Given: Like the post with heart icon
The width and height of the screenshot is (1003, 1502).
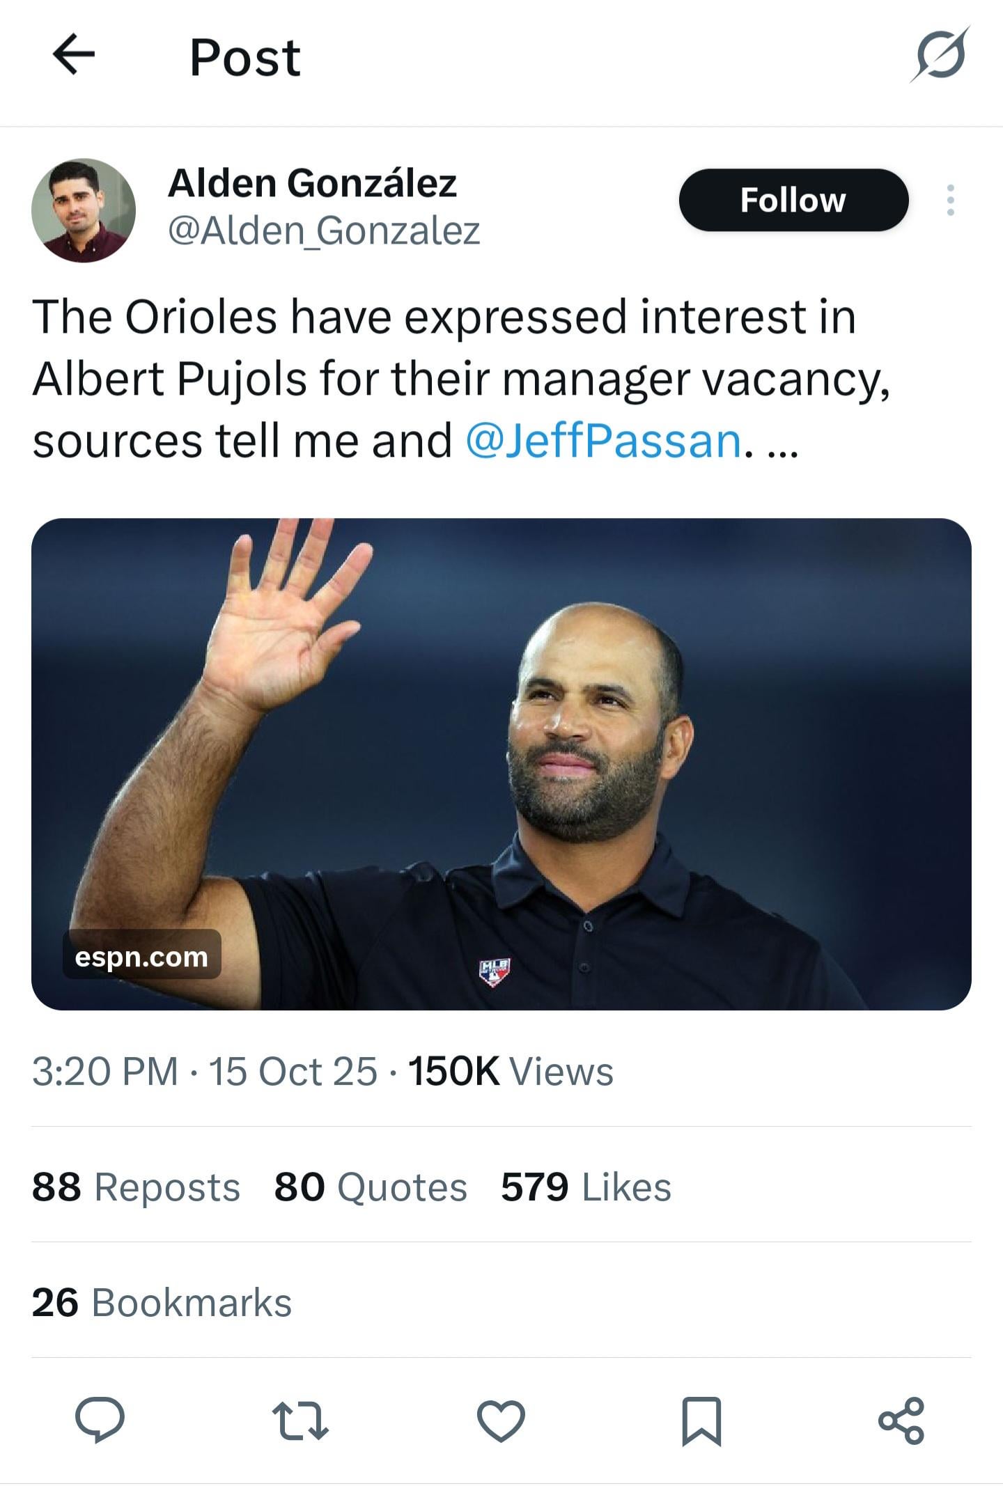Looking at the screenshot, I should [501, 1420].
